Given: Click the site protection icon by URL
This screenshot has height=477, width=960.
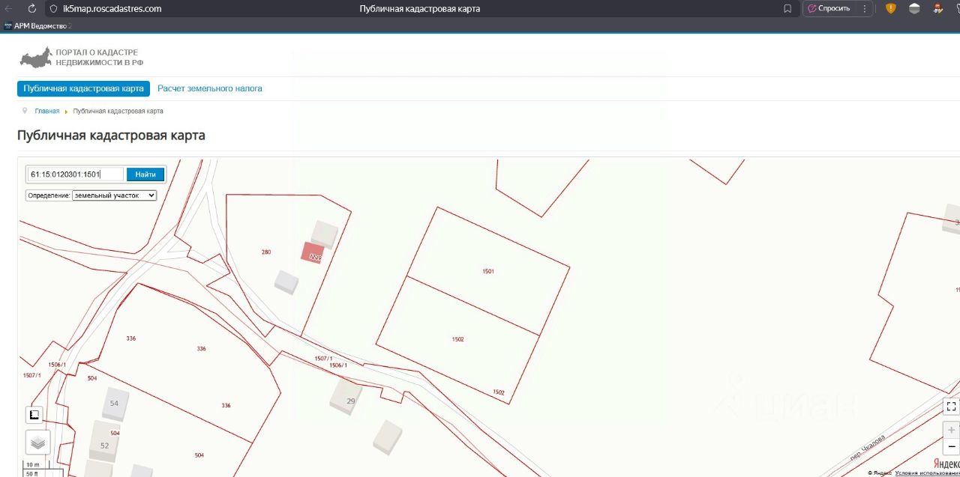Looking at the screenshot, I should point(53,9).
